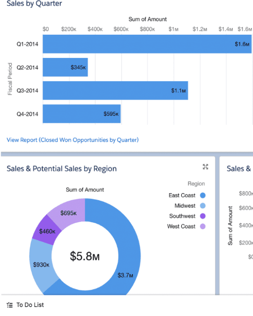
Task: Click the Q3-2014 bar showing $1.1M
Action: click(x=115, y=91)
